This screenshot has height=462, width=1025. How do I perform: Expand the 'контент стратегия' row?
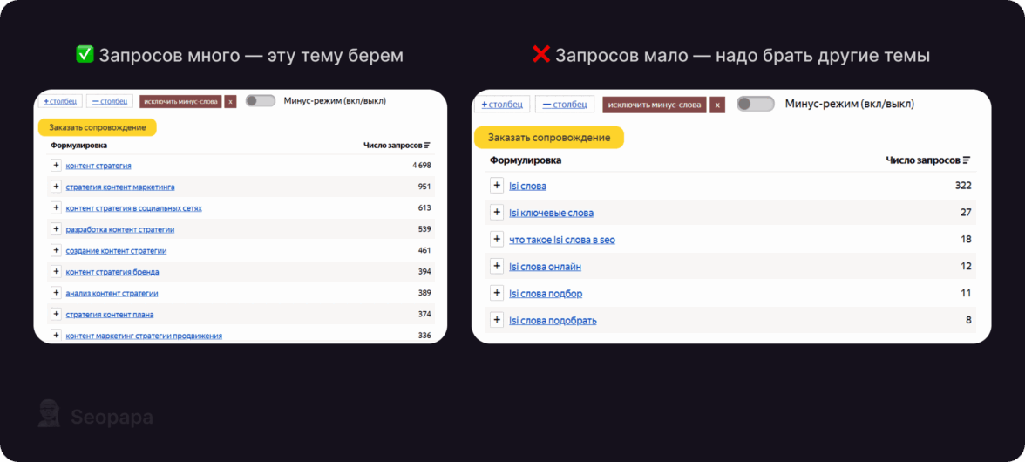(x=56, y=165)
